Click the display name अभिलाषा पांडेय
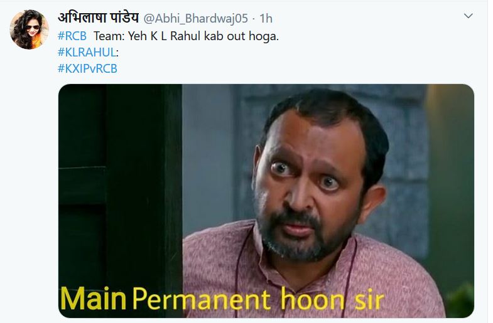The width and height of the screenshot is (493, 323). pos(98,18)
